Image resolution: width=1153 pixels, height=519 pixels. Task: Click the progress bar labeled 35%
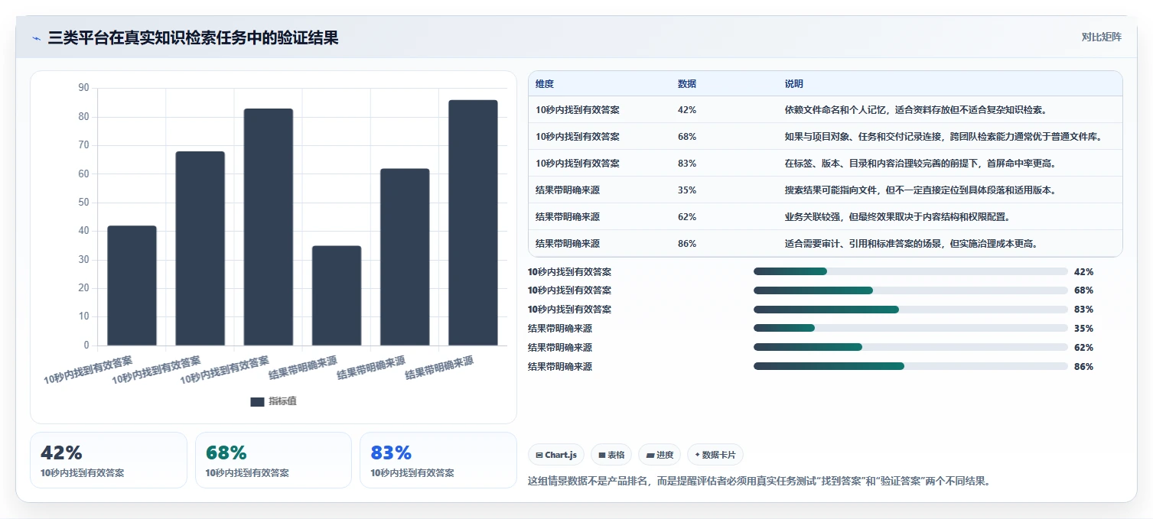(x=910, y=329)
